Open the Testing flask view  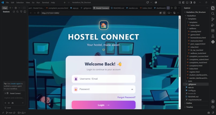tap(213, 36)
